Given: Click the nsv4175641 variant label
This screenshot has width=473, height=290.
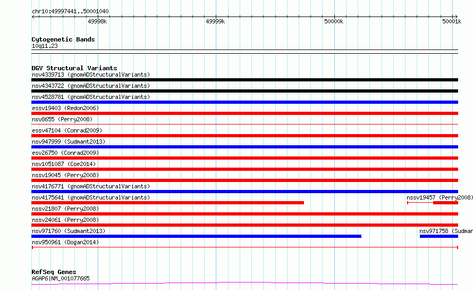Looking at the screenshot, I should (91, 197).
